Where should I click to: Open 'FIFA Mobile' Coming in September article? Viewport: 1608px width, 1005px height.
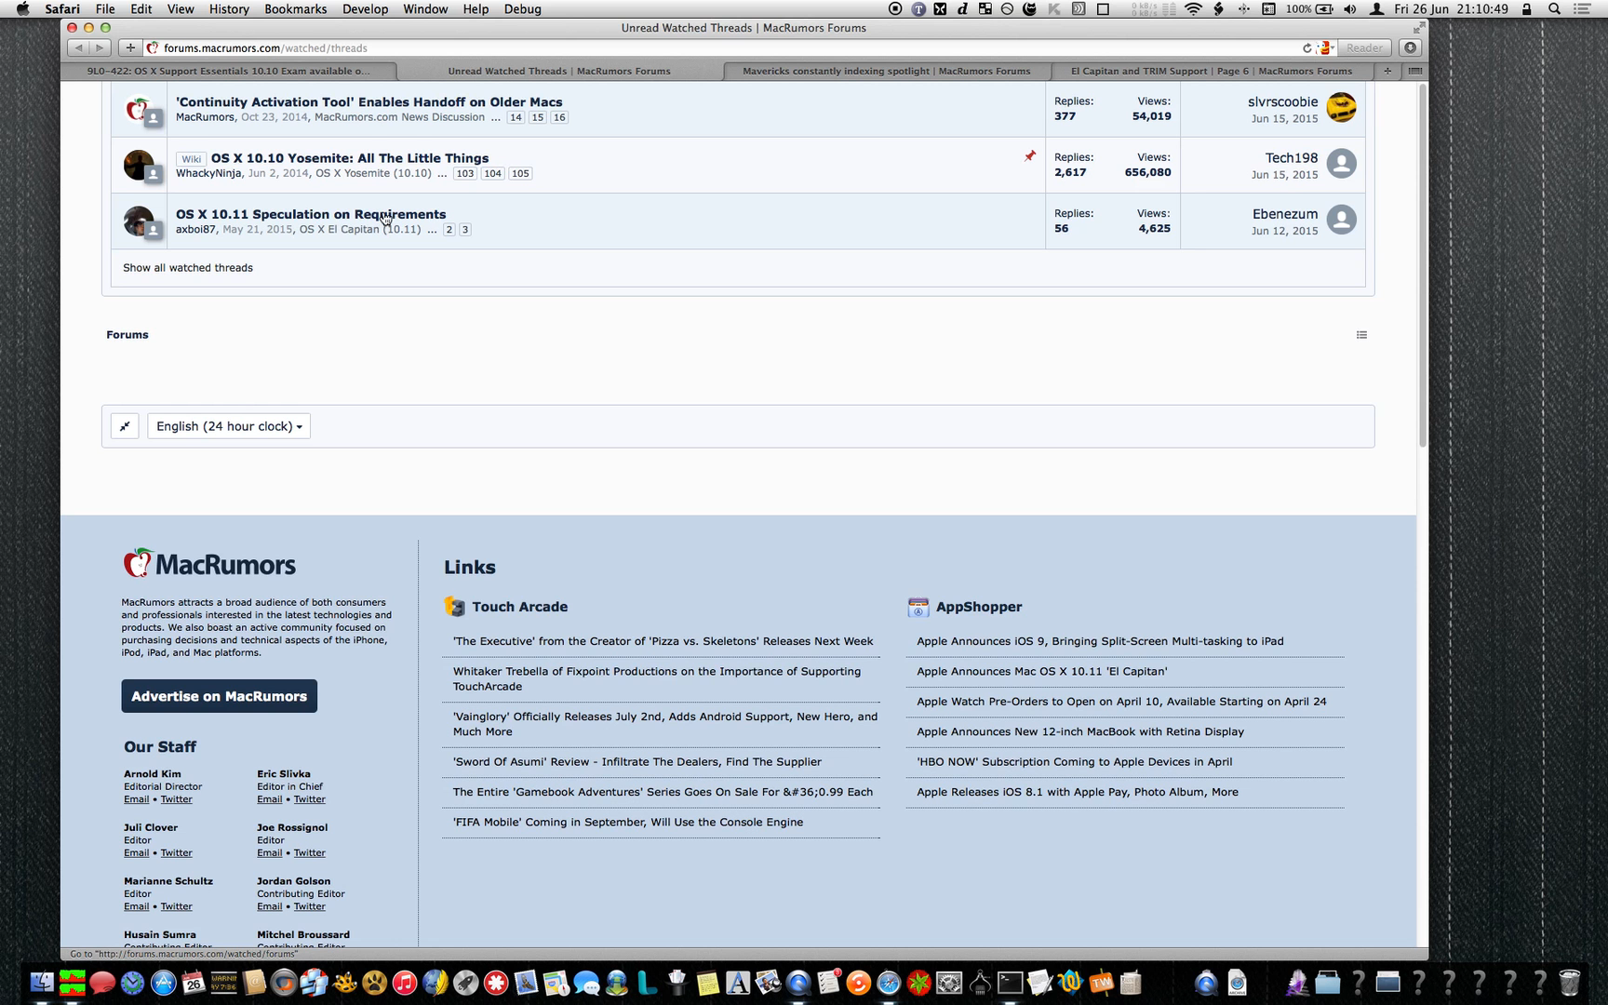tap(628, 822)
